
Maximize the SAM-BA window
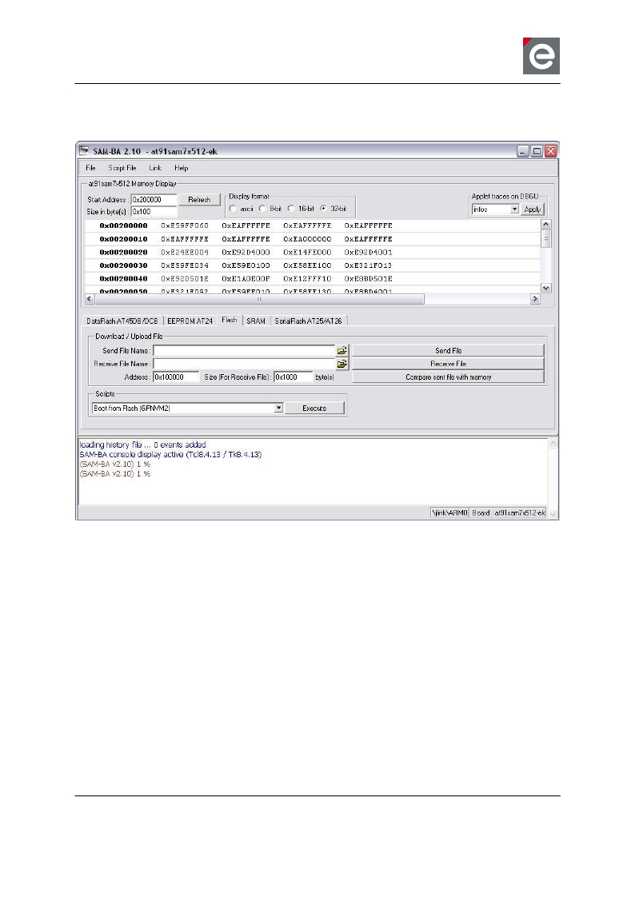(537, 151)
